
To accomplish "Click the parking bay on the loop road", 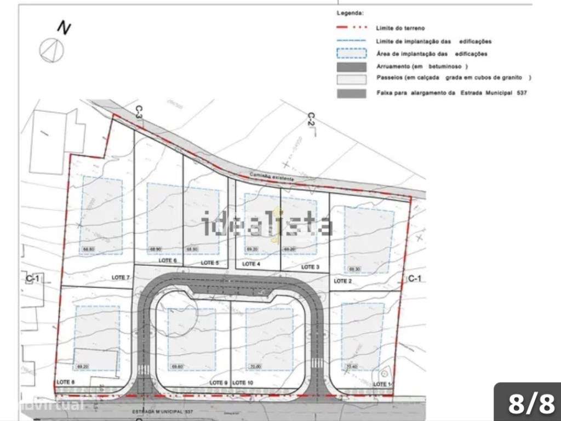I will coord(232,292).
